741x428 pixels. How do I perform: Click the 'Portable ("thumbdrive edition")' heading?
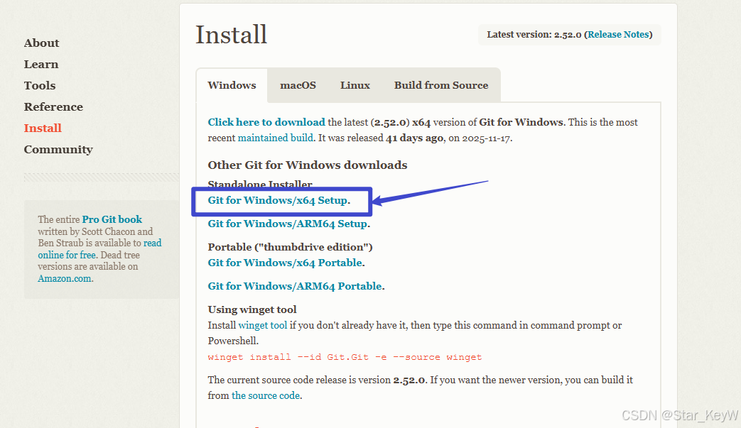click(290, 247)
